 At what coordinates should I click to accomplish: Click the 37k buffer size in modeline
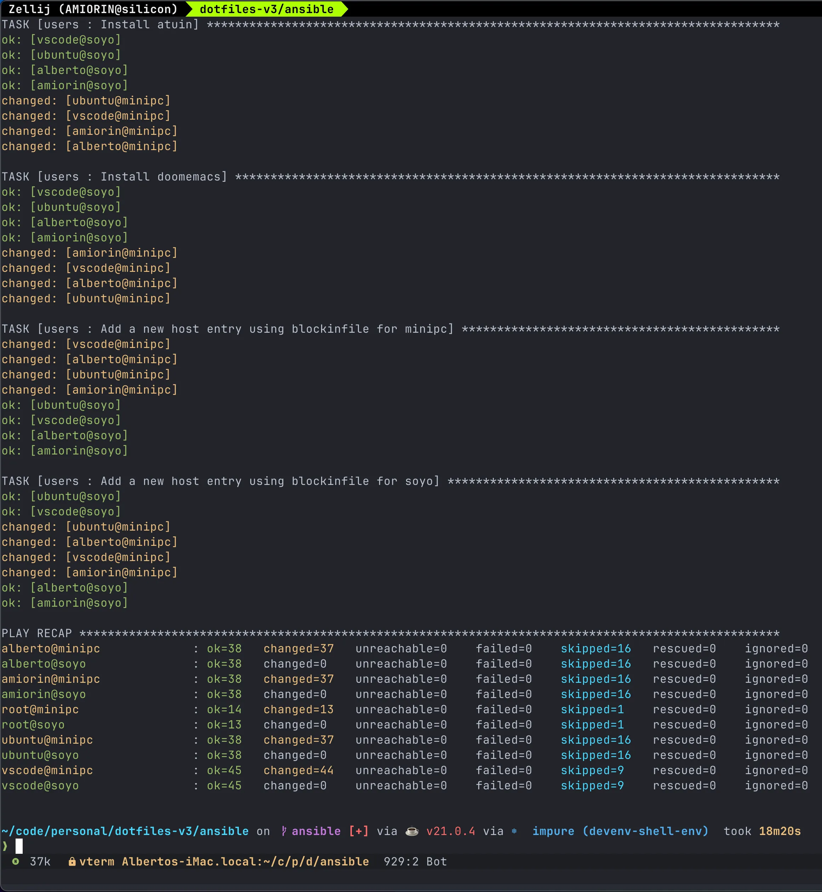coord(40,862)
